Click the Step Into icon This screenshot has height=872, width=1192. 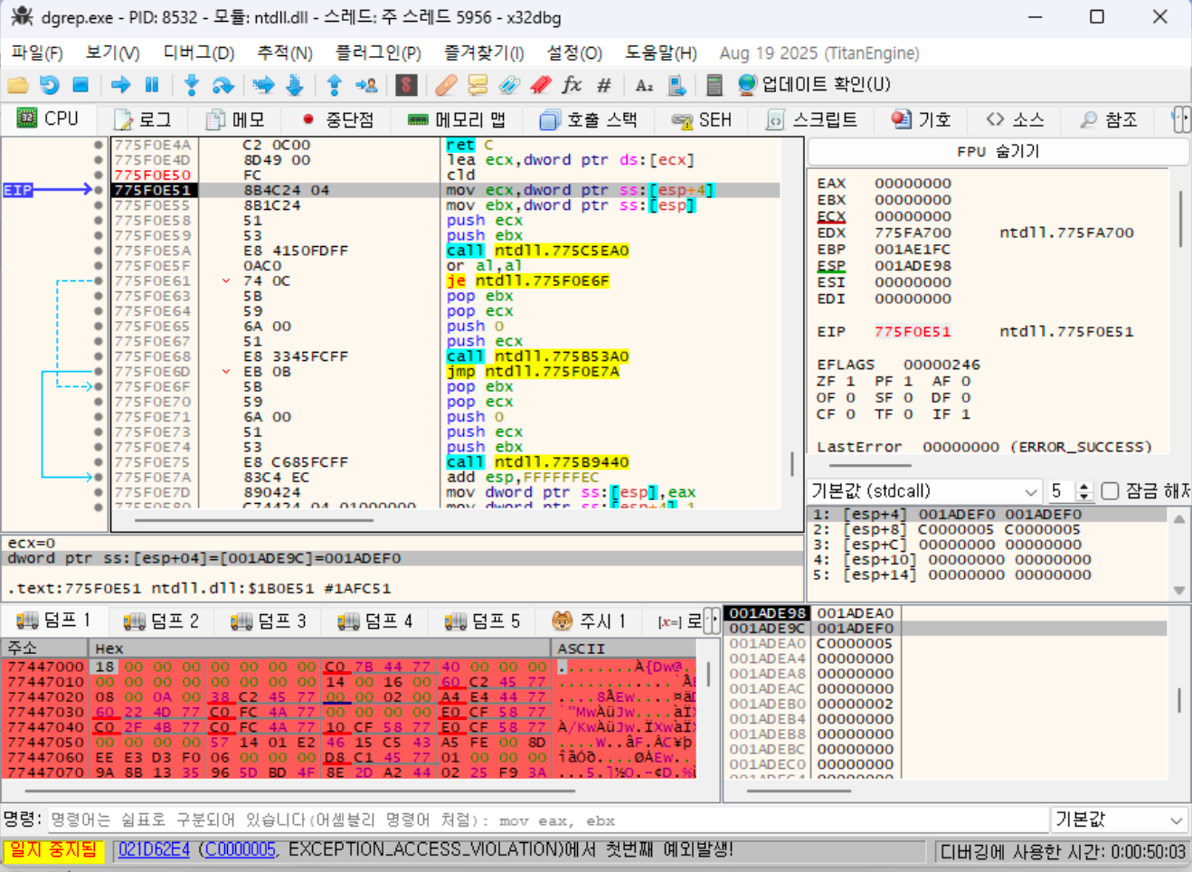(x=191, y=85)
